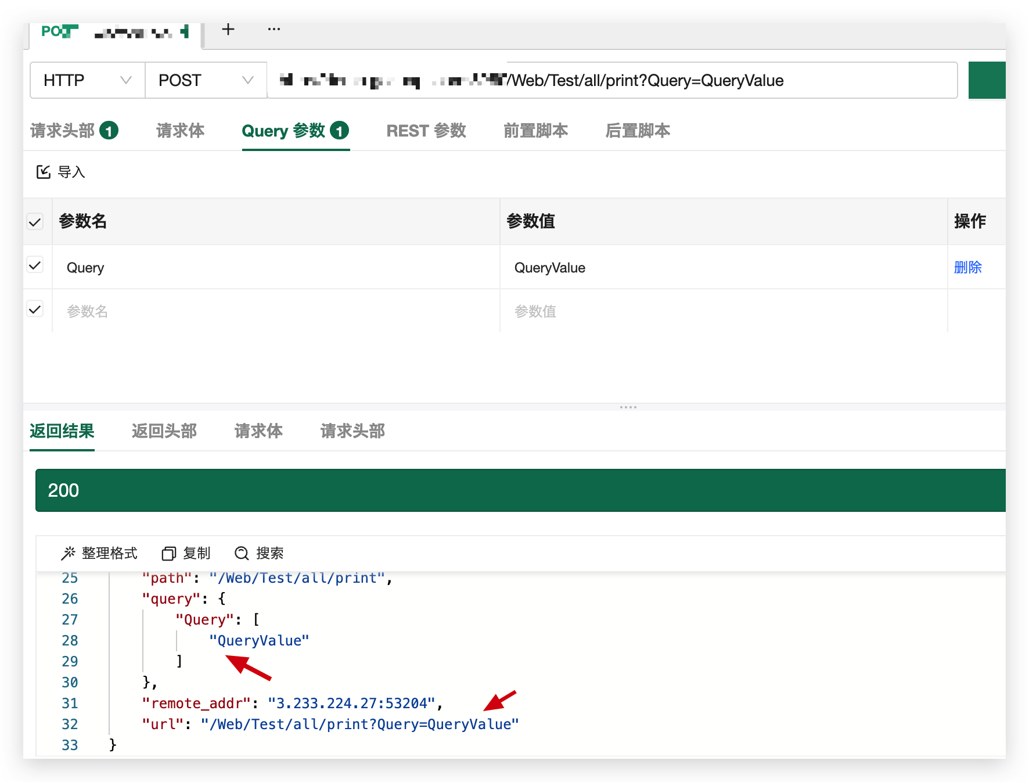
Task: Click the QueryValue parameter value cell
Action: 724,267
